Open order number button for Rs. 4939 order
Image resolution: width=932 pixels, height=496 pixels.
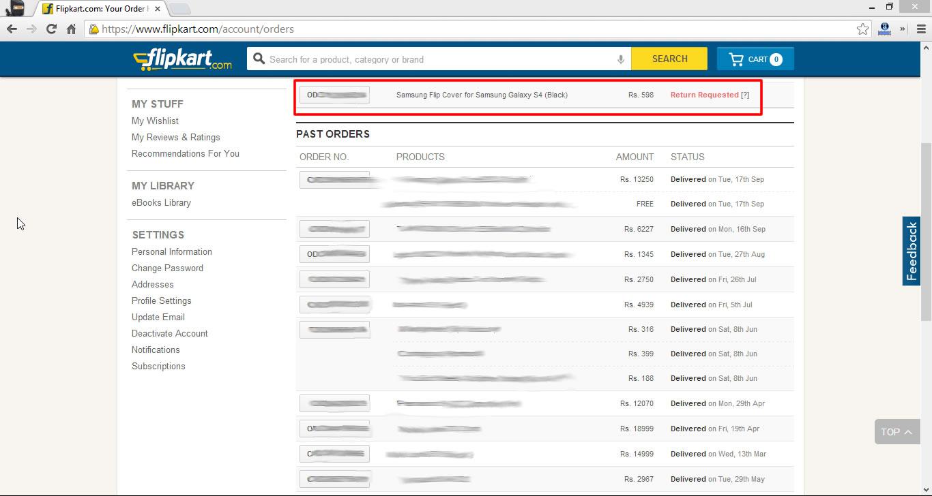tap(334, 305)
